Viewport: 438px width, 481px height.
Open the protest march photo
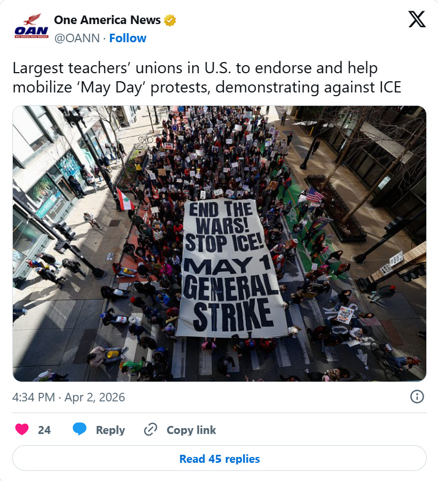click(220, 244)
